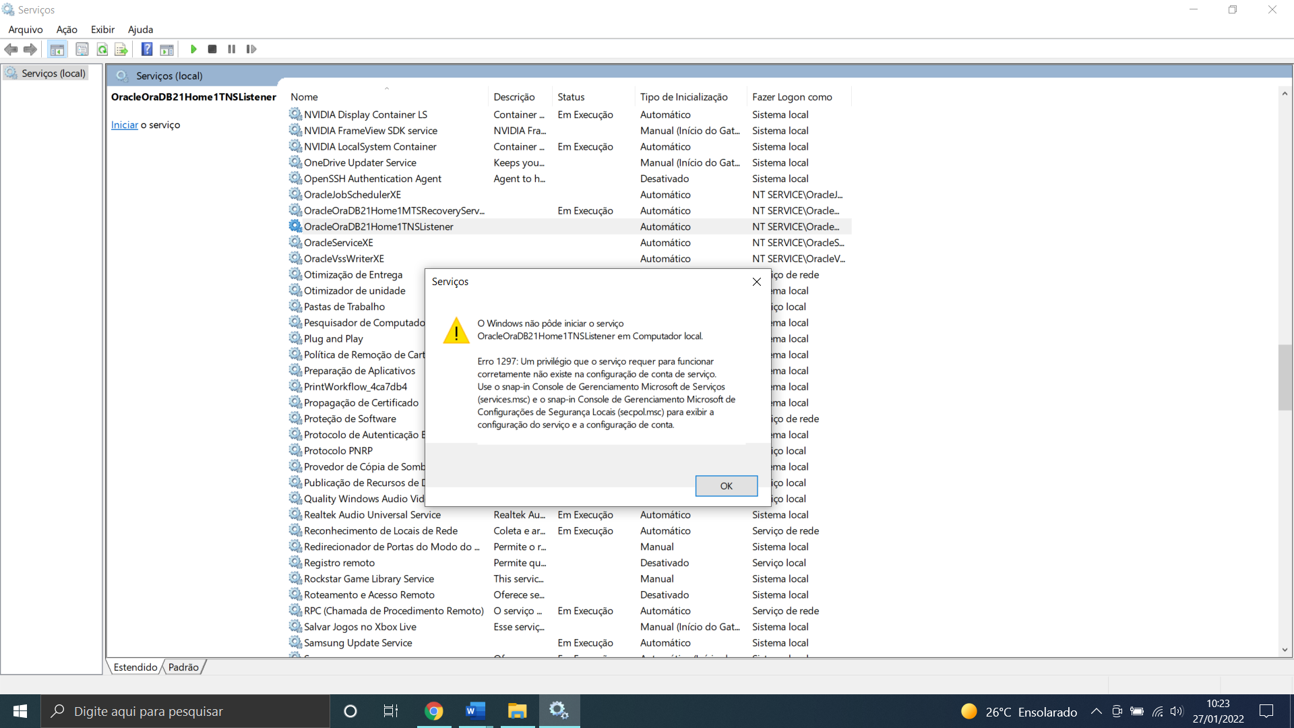The height and width of the screenshot is (728, 1294).
Task: Click gear icon of NVIDIA LocalSystem Container
Action: (x=295, y=146)
